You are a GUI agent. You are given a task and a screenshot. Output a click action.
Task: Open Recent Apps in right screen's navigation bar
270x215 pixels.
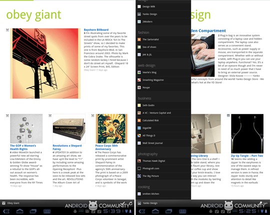coord(169,211)
